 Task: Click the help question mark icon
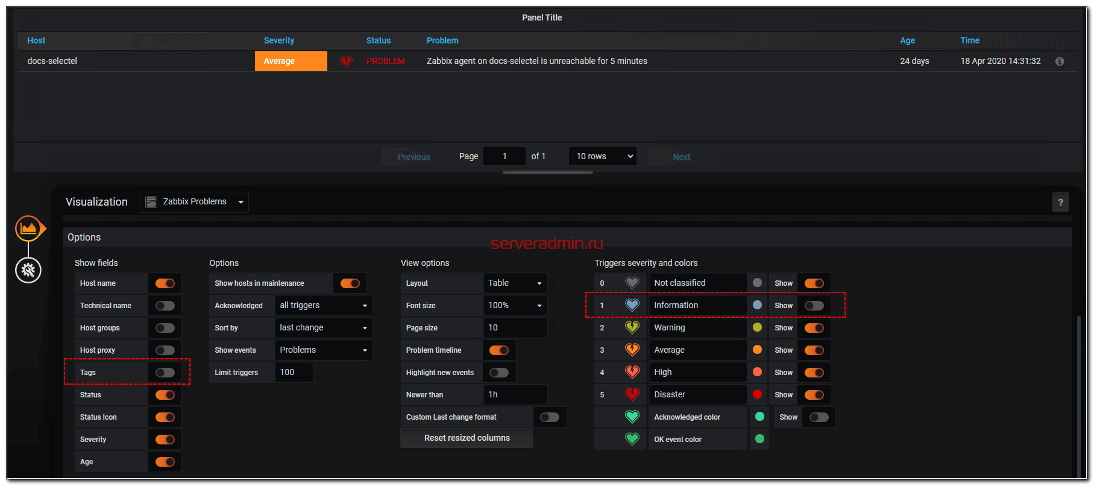1060,203
